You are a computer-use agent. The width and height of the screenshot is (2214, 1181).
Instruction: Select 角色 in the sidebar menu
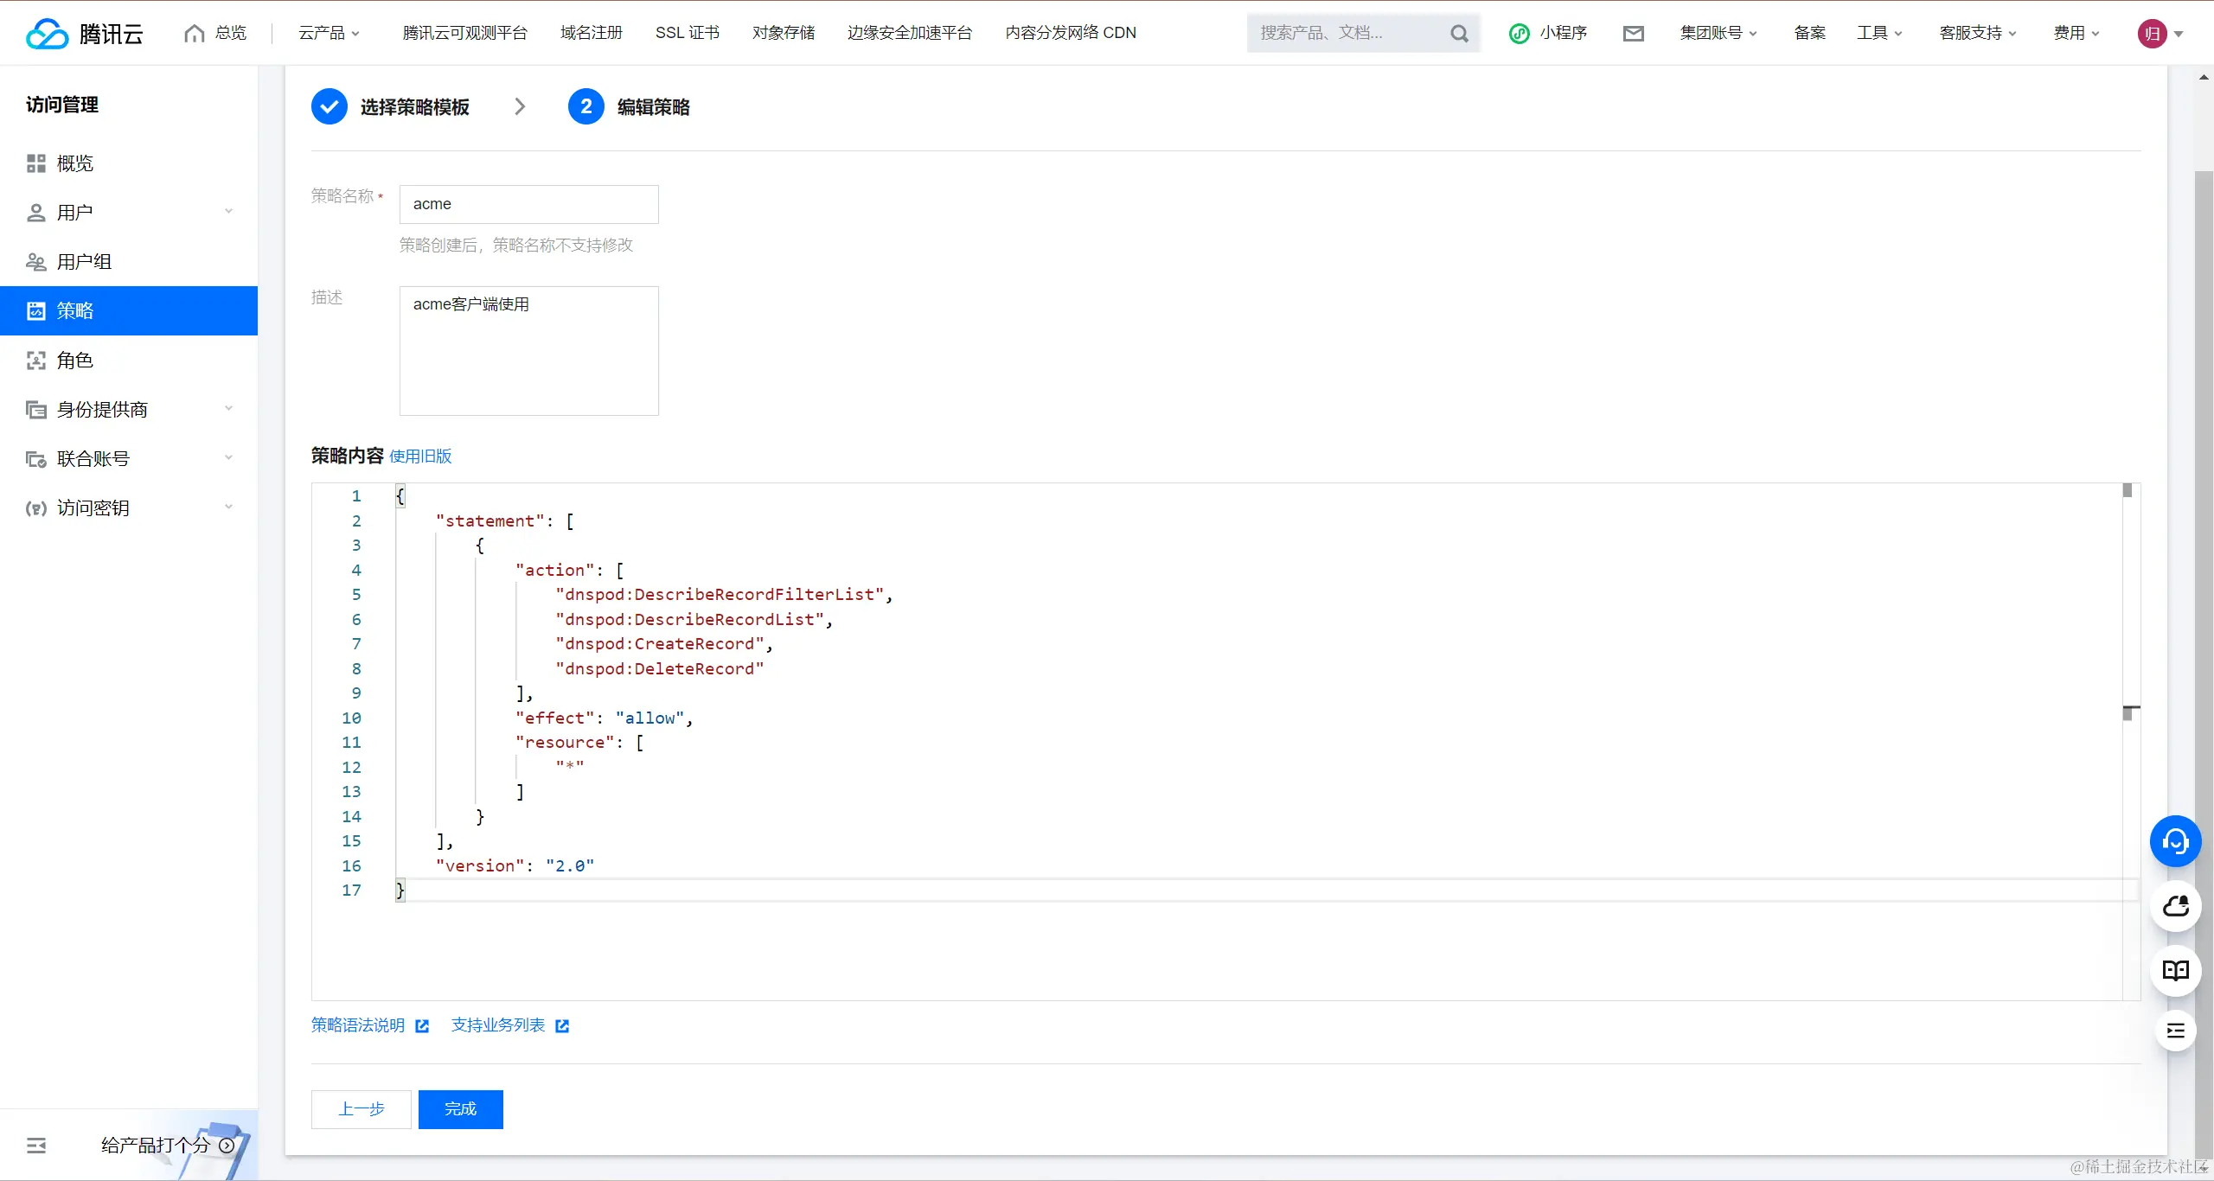click(x=75, y=360)
